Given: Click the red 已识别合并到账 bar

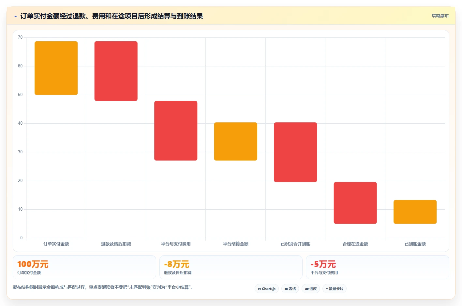Looking at the screenshot, I should pyautogui.click(x=295, y=152).
